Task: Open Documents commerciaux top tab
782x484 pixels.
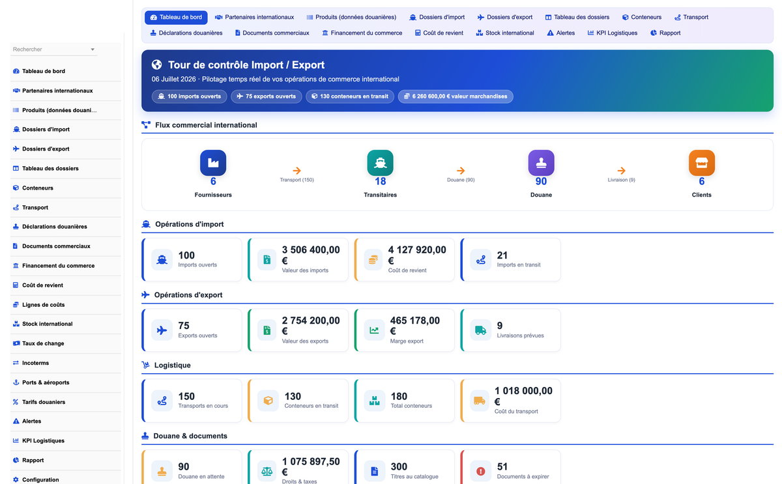Action: 272,33
